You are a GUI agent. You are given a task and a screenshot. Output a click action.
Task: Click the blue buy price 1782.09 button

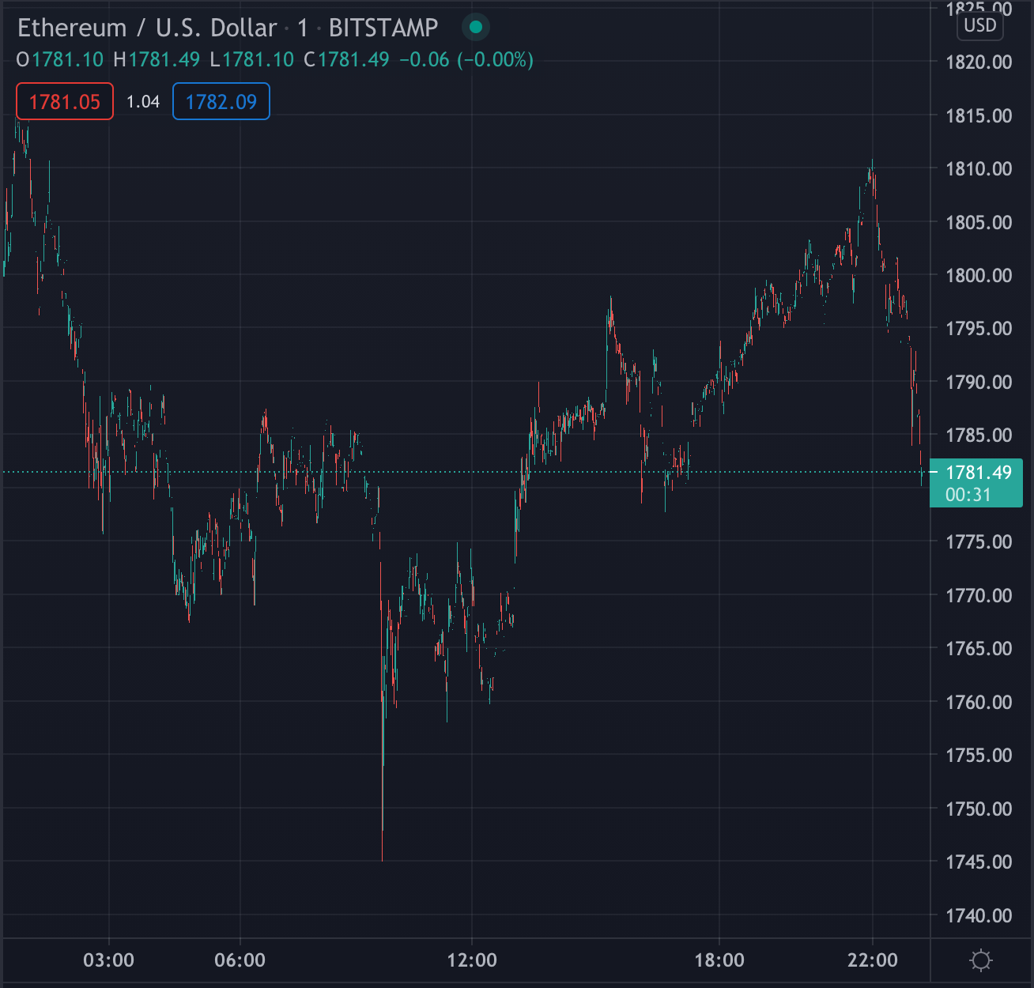coord(221,102)
